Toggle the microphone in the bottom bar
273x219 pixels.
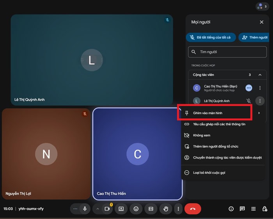85,208
